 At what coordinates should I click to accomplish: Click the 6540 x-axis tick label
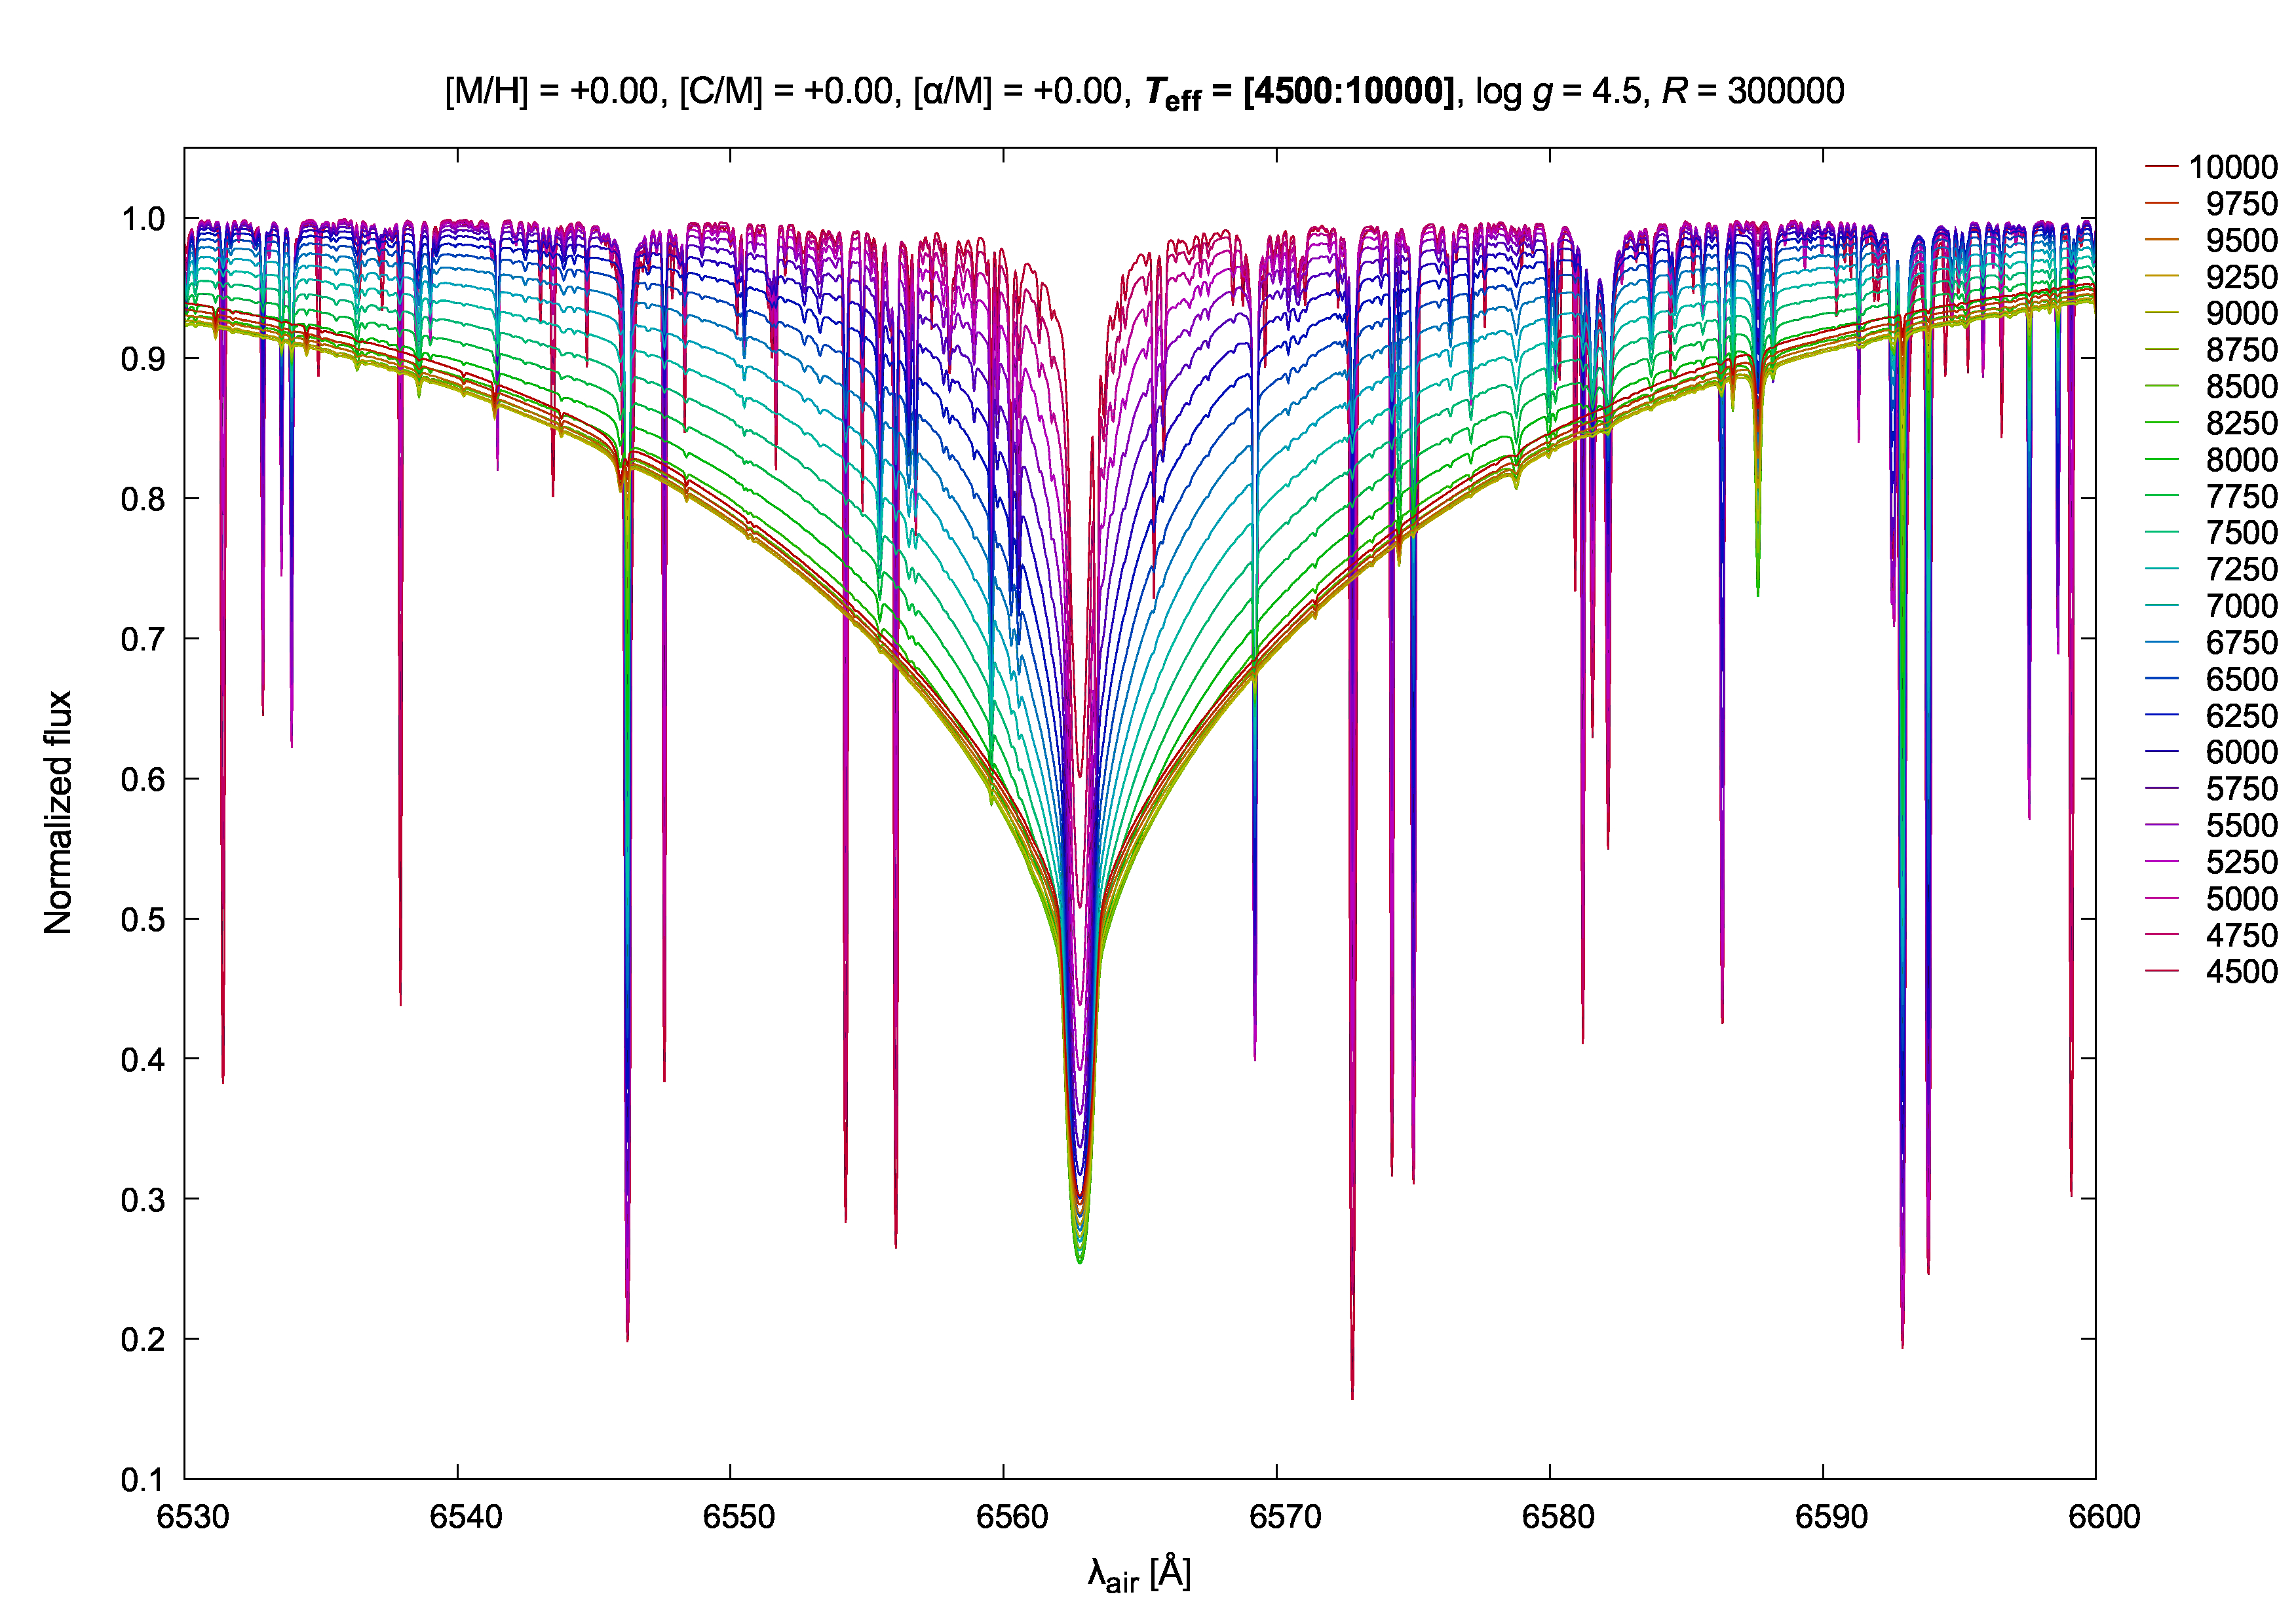[x=465, y=1517]
